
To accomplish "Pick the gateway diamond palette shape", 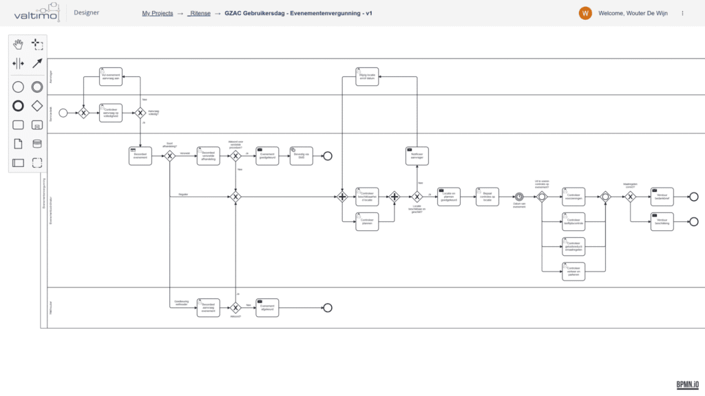I will coord(37,106).
